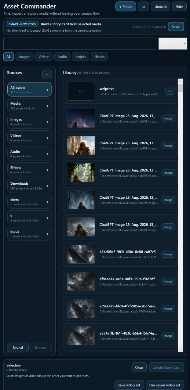Select the Effects filter tab
190x390 pixels.
pos(99,57)
